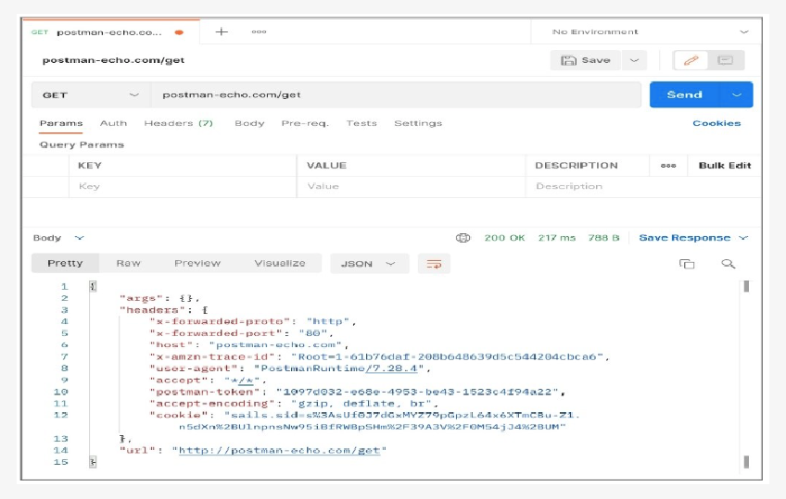Open a new request tab with plus icon
The image size is (786, 499).
pos(222,32)
